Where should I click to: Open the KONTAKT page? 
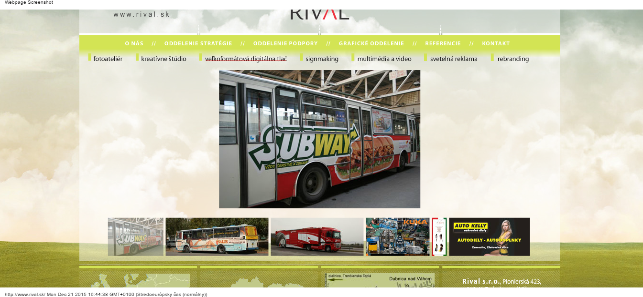496,43
